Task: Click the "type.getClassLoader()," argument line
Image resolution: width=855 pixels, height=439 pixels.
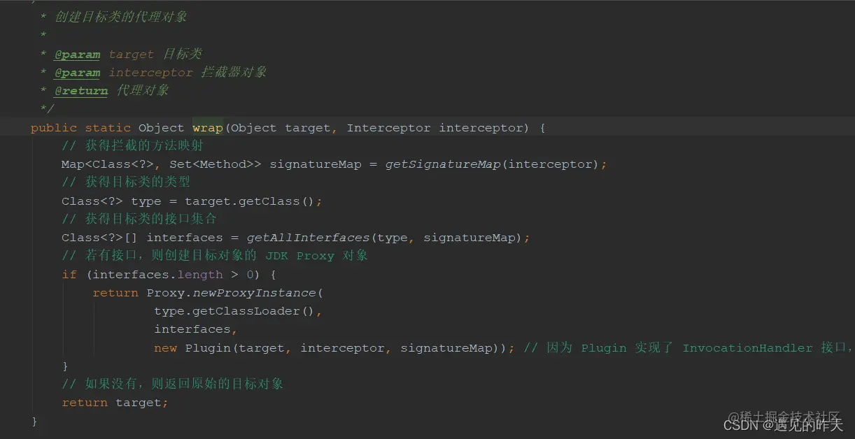Action: click(238, 311)
